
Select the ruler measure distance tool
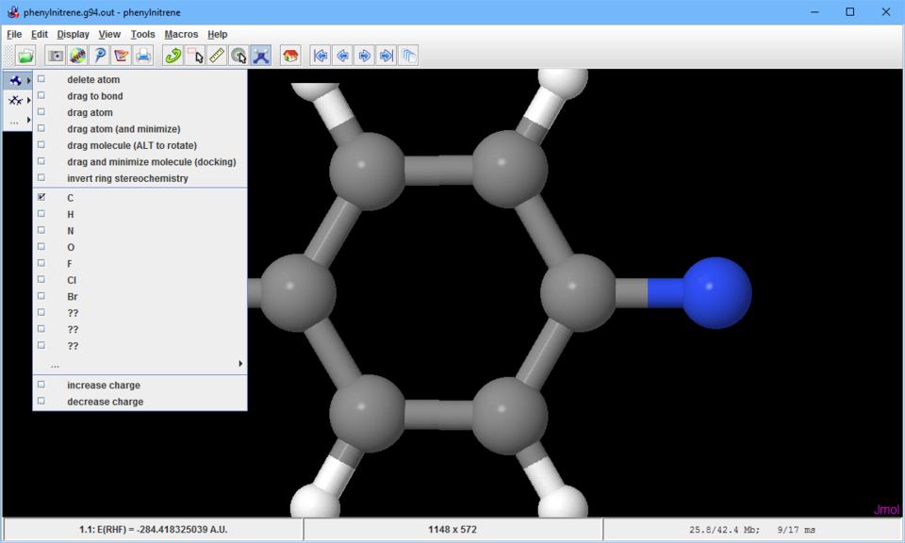pos(217,56)
